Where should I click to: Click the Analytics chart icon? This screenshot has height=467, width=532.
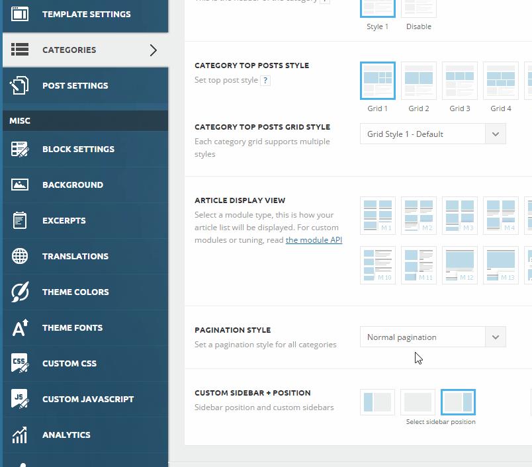20,435
